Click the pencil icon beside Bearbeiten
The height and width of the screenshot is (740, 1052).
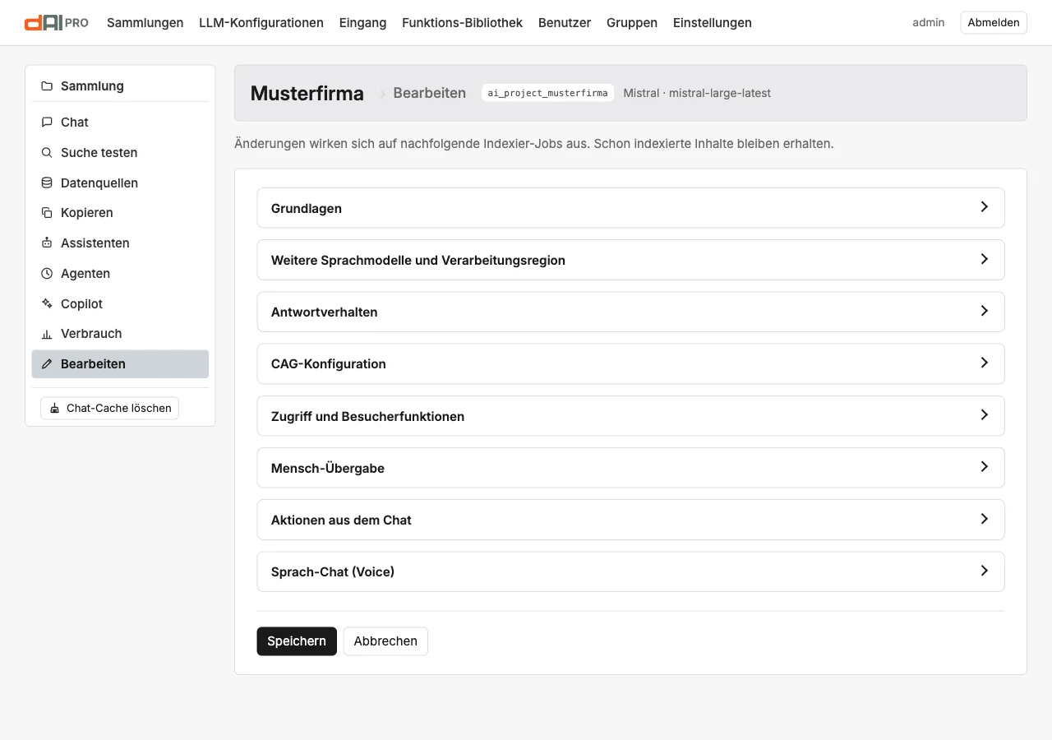(x=47, y=364)
